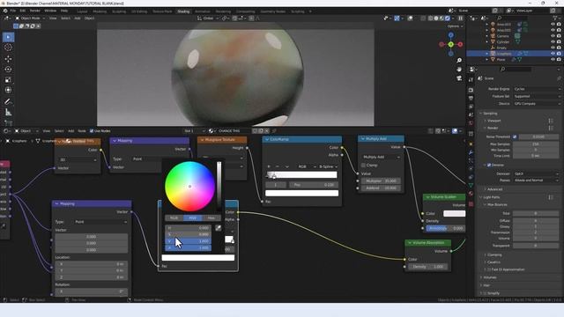
Task: Select Hex mode in color picker popup
Action: [211, 217]
